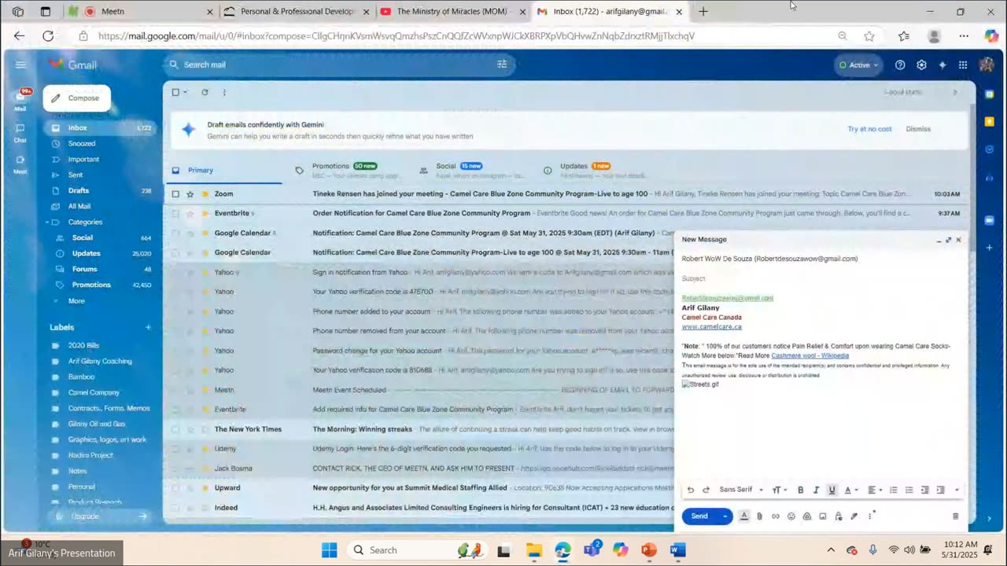Insert a numbered list in the message
Image resolution: width=1007 pixels, height=566 pixels.
point(894,490)
